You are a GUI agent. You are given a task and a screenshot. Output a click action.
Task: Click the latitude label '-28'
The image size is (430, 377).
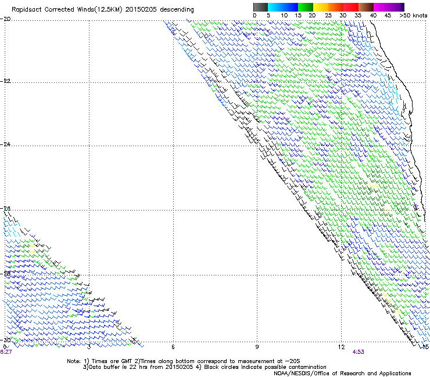5,274
